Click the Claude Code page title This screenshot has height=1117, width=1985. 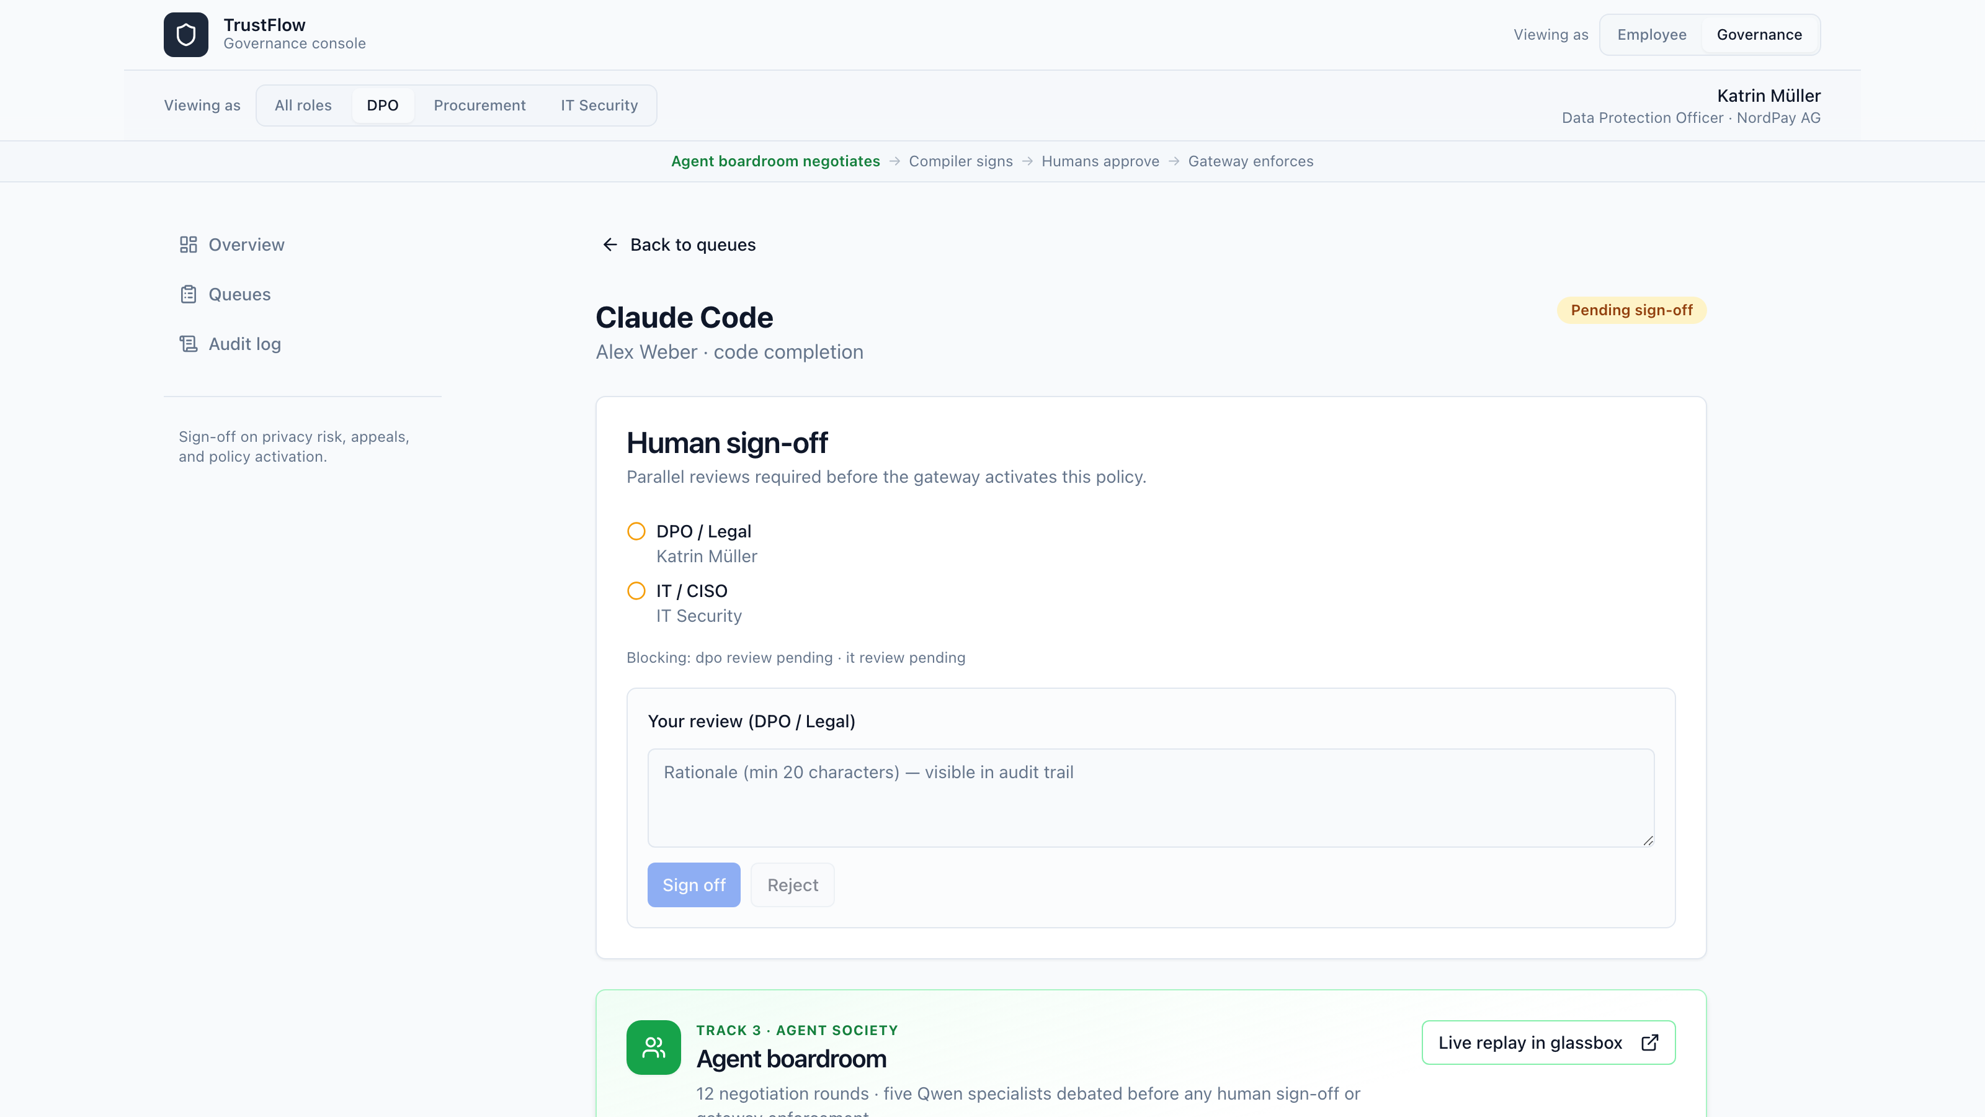pyautogui.click(x=684, y=317)
